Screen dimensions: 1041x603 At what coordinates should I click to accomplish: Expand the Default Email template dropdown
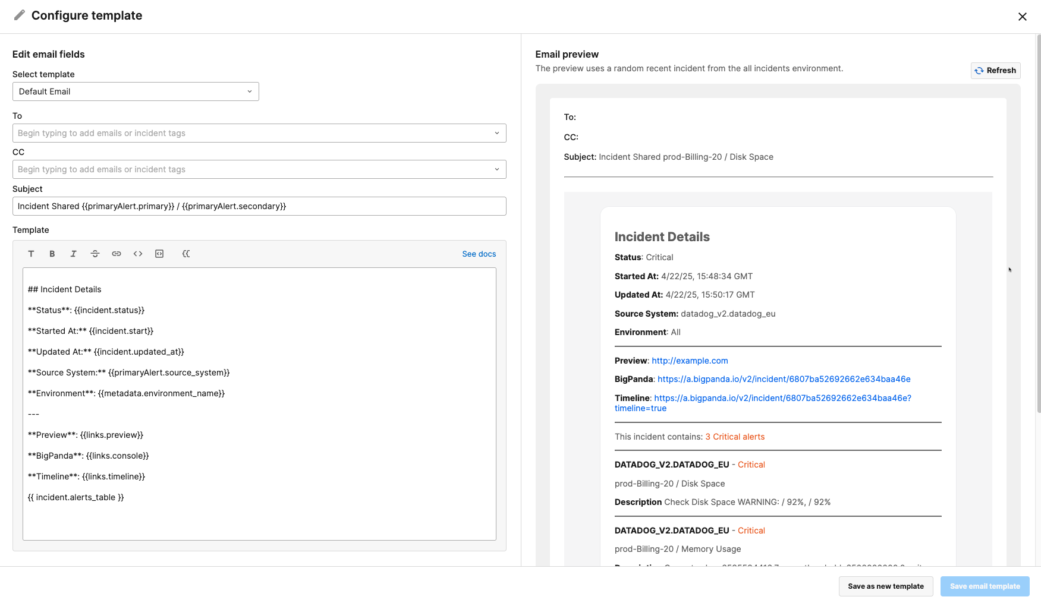pos(249,91)
